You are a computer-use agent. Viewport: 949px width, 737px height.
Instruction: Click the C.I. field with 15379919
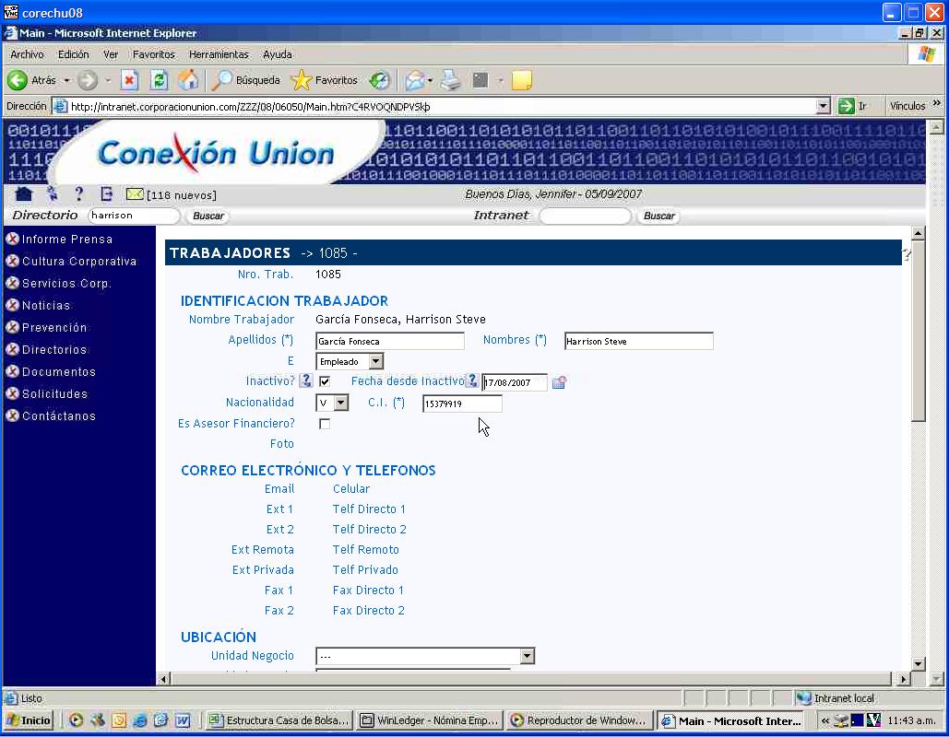pos(462,404)
